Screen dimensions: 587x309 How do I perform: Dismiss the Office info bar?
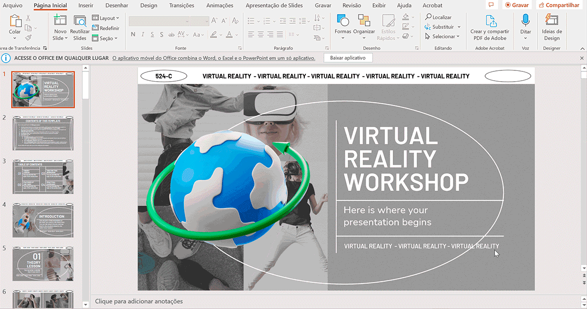click(x=582, y=58)
